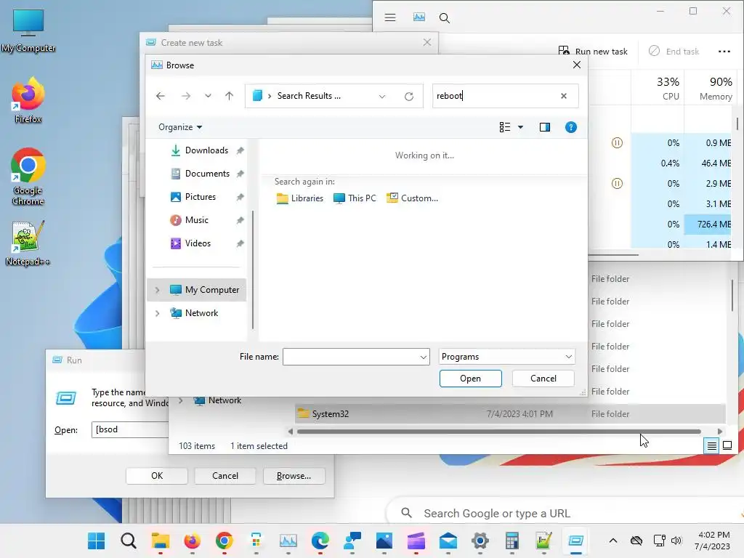Click OK in the Run dialog

coord(157,475)
